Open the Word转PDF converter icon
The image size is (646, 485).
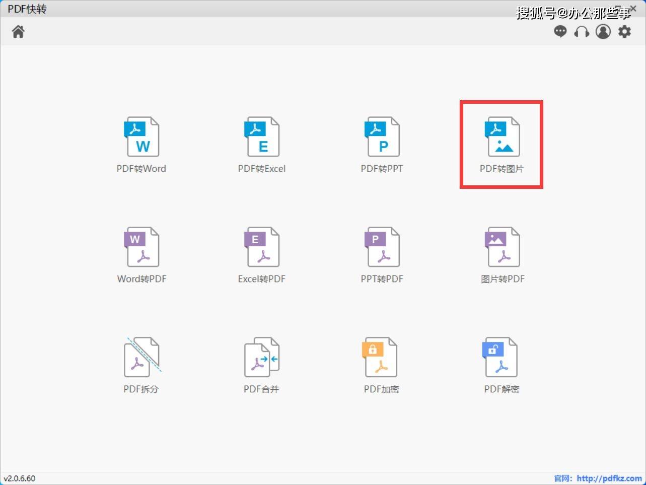[141, 247]
